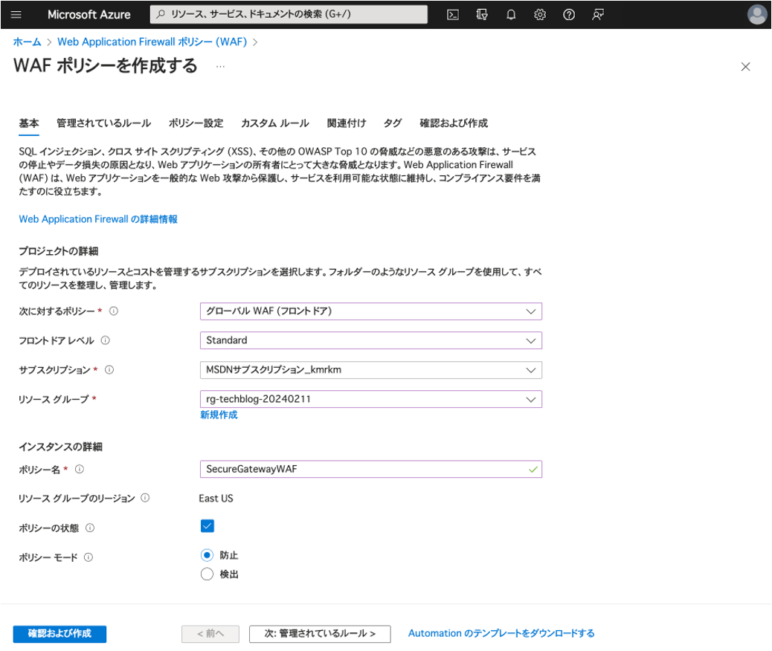The height and width of the screenshot is (651, 772).
Task: Switch to the 管理されているルール tab
Action: [x=104, y=123]
